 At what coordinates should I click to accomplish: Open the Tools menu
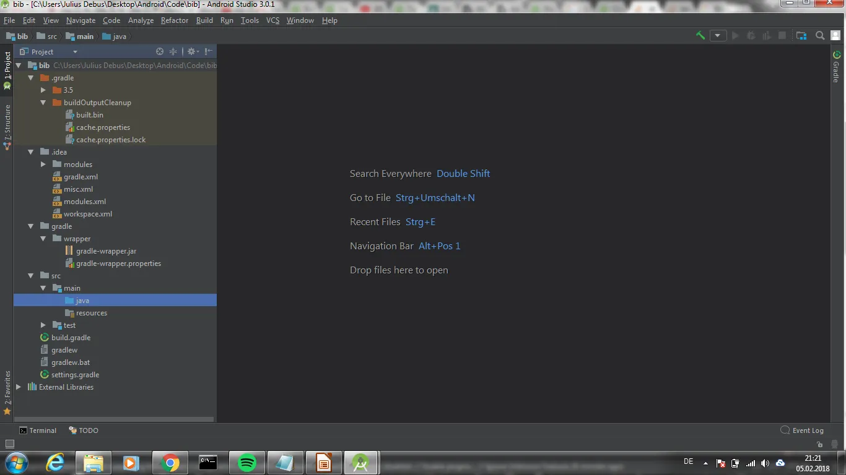point(250,20)
